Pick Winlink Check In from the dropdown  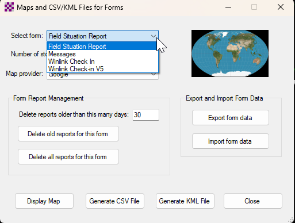pyautogui.click(x=102, y=61)
